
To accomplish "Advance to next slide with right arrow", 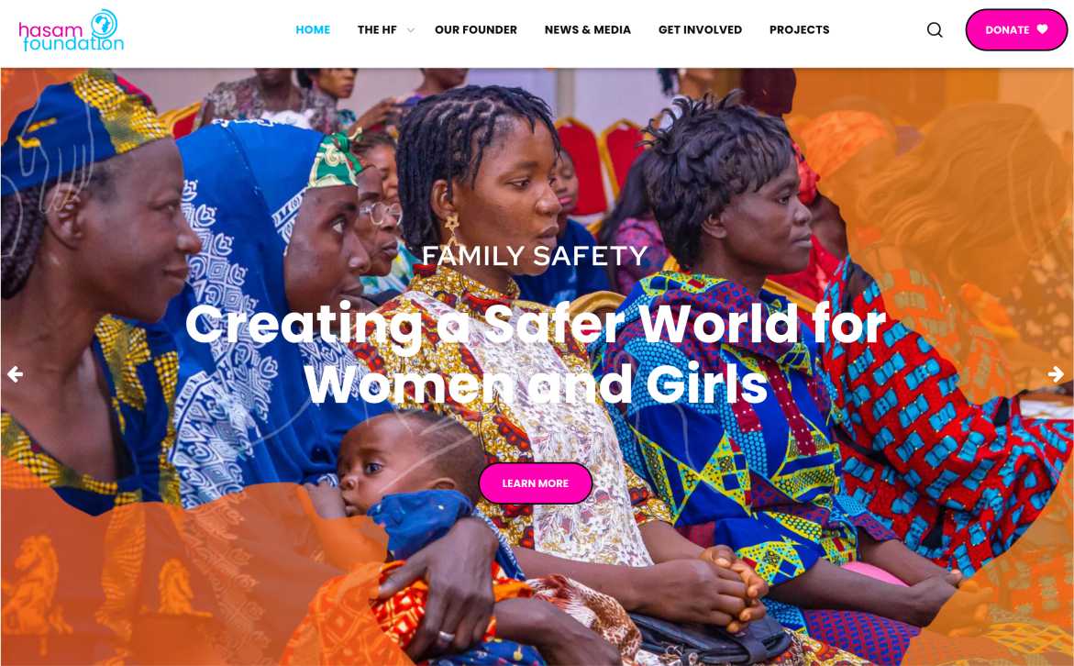I will click(1056, 374).
